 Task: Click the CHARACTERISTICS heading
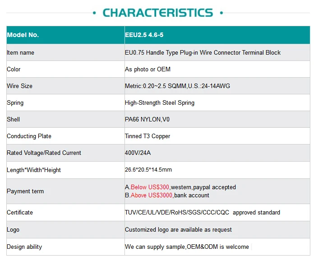coord(158,13)
